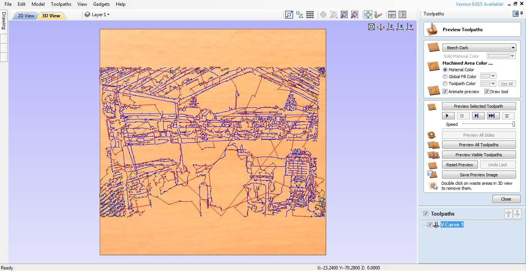This screenshot has height=271, width=526.
Task: Click the Set All button
Action: (x=507, y=84)
